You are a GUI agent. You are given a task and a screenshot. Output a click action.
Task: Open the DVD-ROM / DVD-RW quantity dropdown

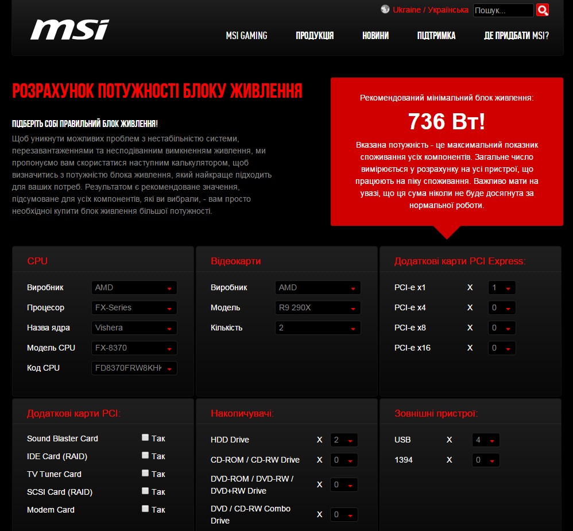344,485
